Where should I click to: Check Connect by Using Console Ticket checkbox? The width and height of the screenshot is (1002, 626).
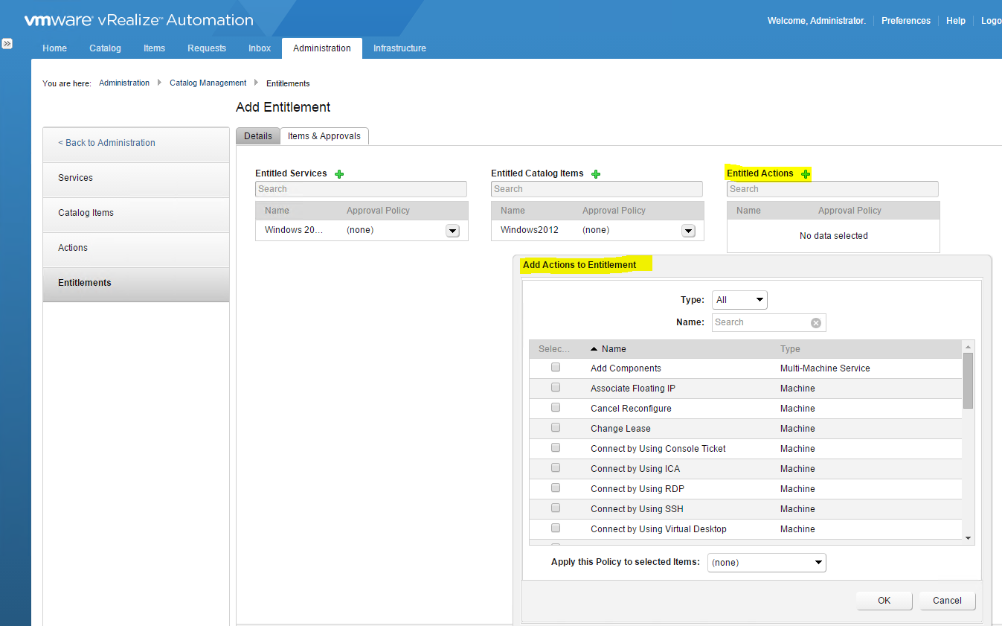(556, 448)
